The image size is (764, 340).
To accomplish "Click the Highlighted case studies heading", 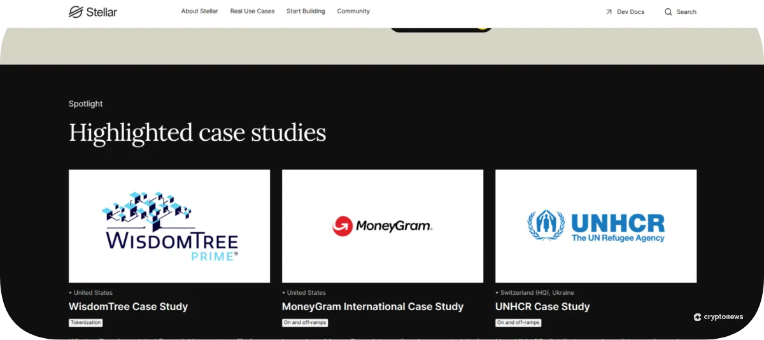I will coord(197,133).
